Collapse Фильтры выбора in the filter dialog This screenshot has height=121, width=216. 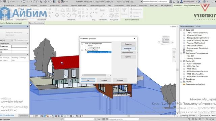(82, 50)
